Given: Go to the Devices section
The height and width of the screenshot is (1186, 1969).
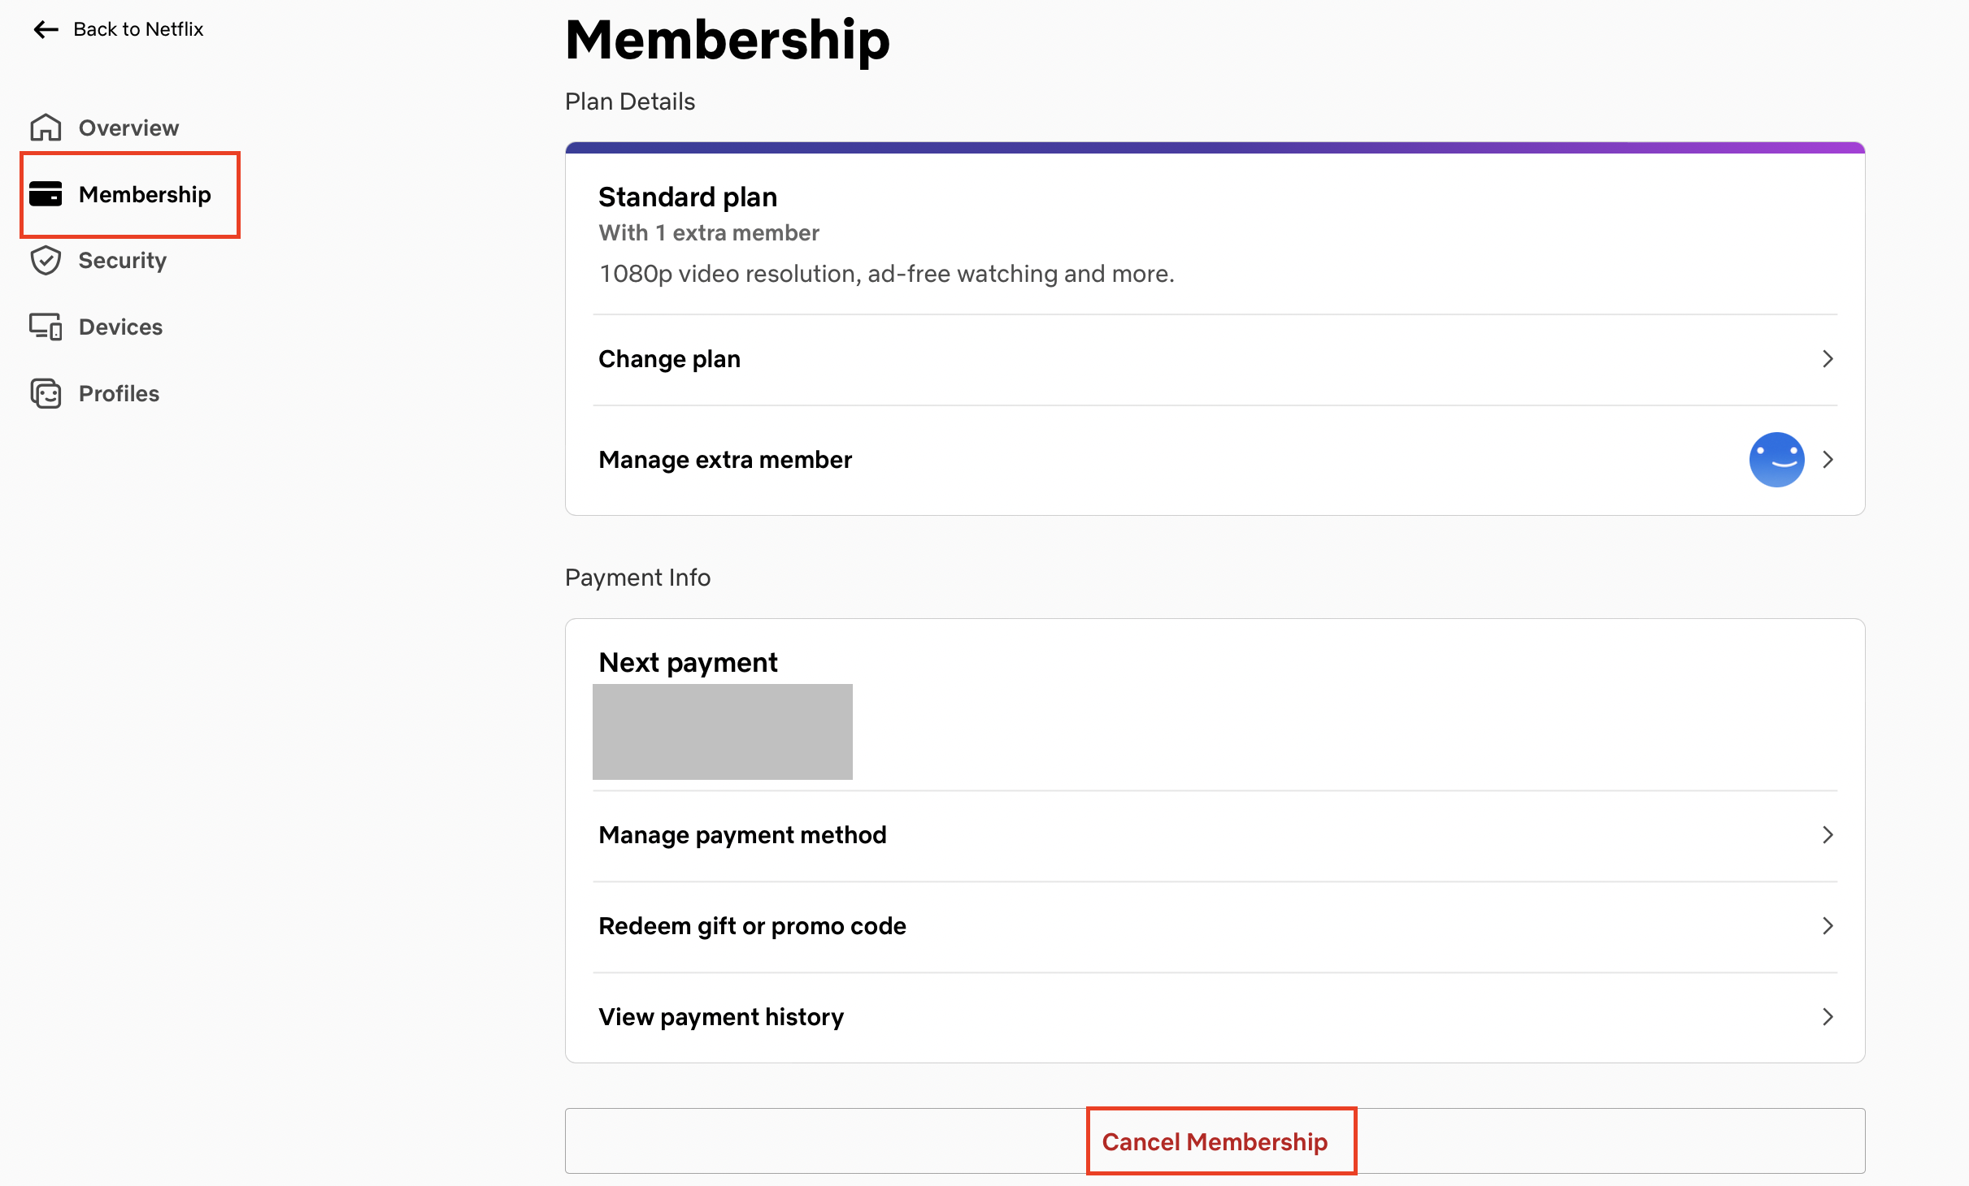Looking at the screenshot, I should pos(120,327).
